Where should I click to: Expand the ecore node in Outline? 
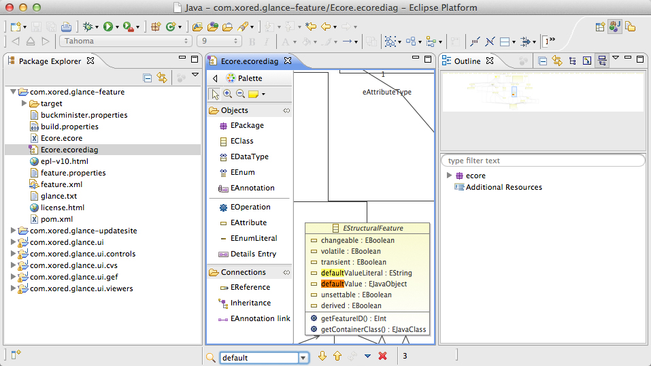point(449,176)
